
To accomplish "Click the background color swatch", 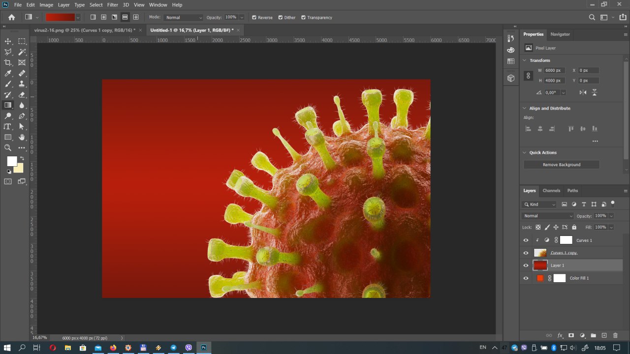I will pos(20,169).
